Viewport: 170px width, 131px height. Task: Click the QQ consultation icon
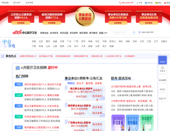point(146,3)
